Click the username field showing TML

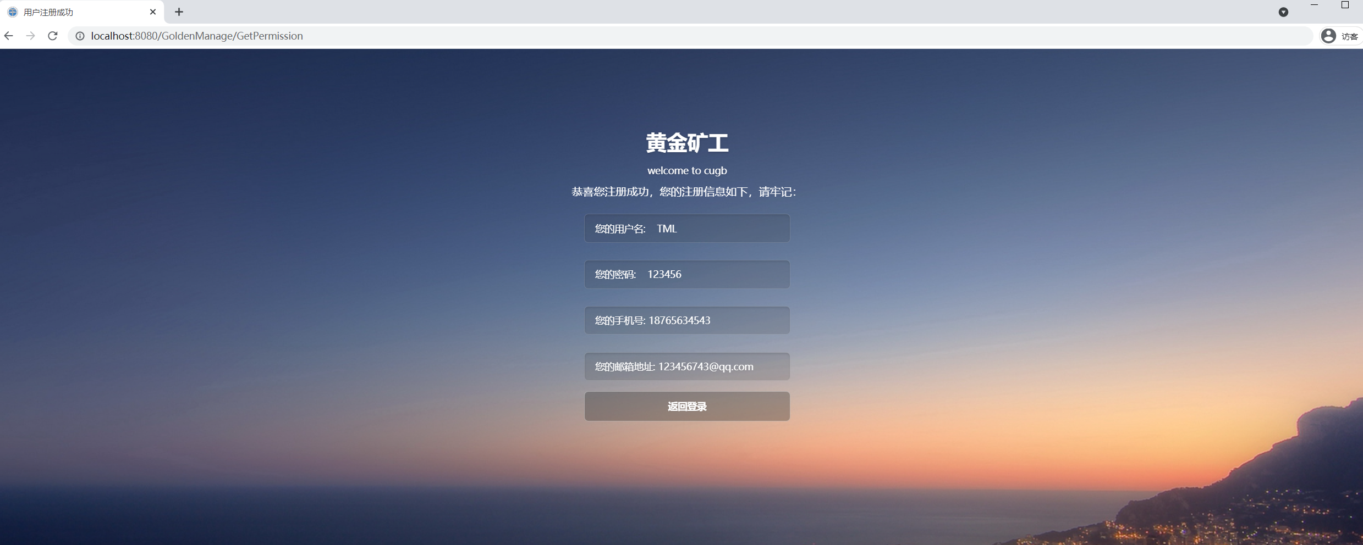(687, 228)
